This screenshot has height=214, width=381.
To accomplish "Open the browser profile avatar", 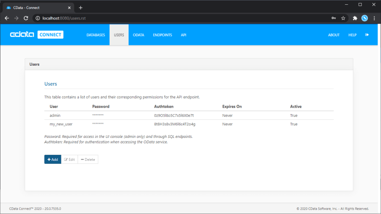I will click(x=365, y=18).
